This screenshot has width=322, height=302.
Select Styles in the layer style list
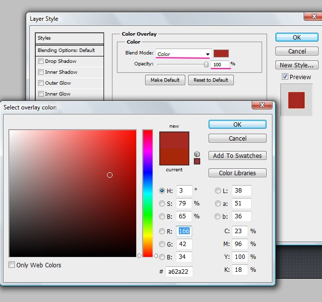pyautogui.click(x=69, y=38)
